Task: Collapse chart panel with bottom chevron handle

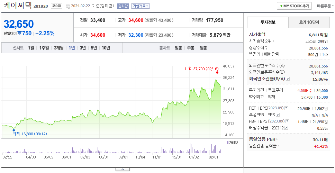Action: click(123, 169)
